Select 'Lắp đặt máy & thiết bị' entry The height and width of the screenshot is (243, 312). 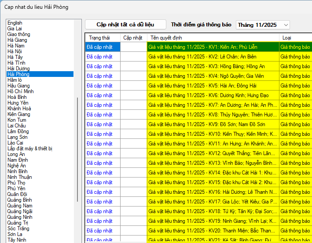(x=29, y=149)
